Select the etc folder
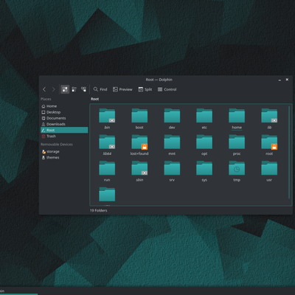The width and height of the screenshot is (295, 295). click(204, 119)
